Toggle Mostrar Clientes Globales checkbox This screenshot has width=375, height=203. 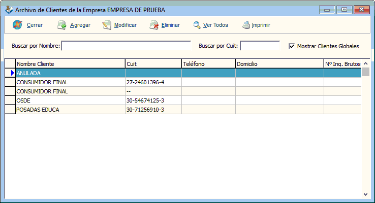[292, 46]
